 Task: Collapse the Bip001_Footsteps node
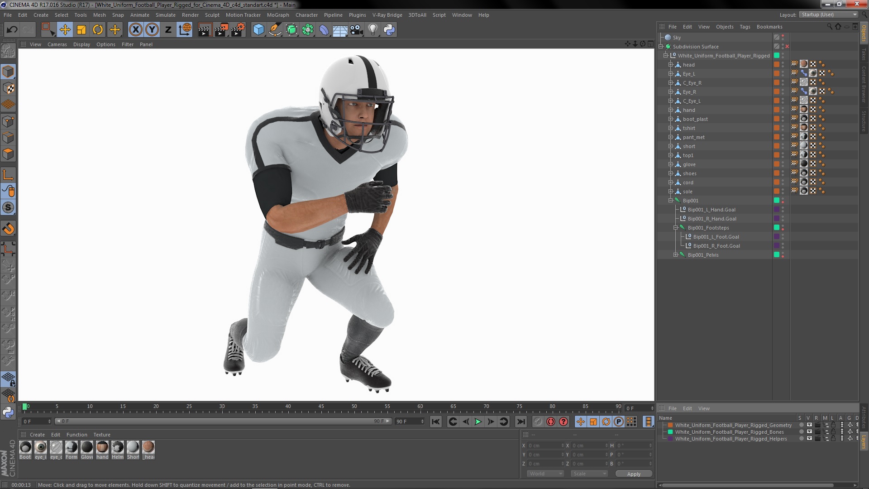point(676,228)
